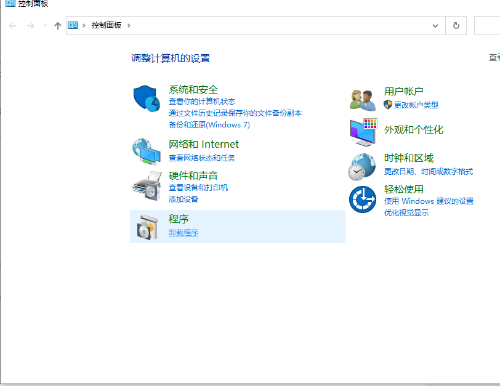Open 轻松使用 via its globe icon
Screen dimensions: 500x386
click(362, 199)
